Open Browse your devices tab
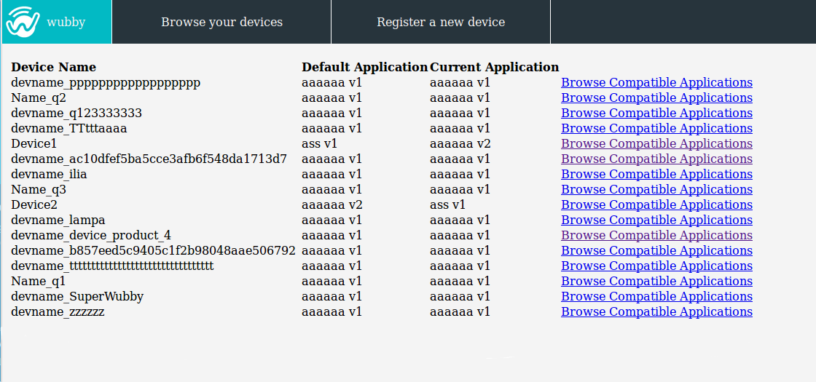 click(221, 22)
